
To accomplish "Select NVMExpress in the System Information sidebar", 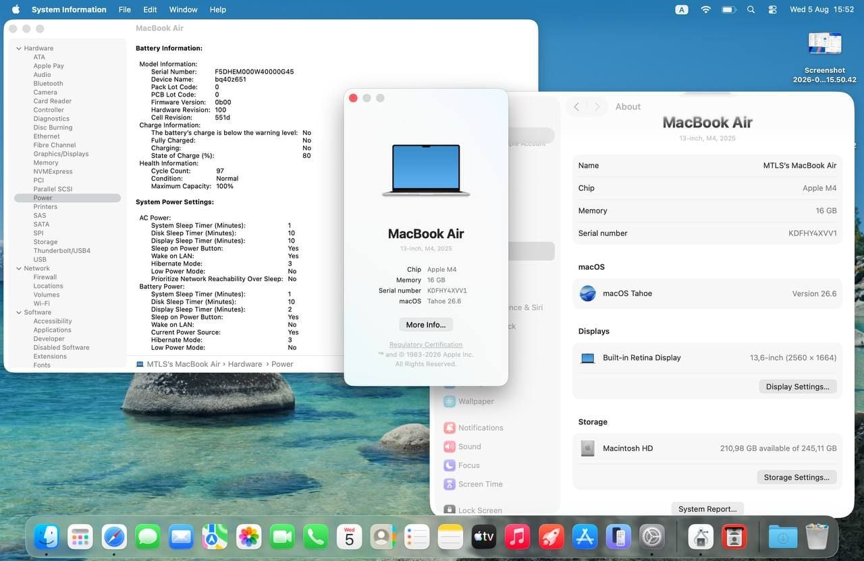I will tap(53, 171).
